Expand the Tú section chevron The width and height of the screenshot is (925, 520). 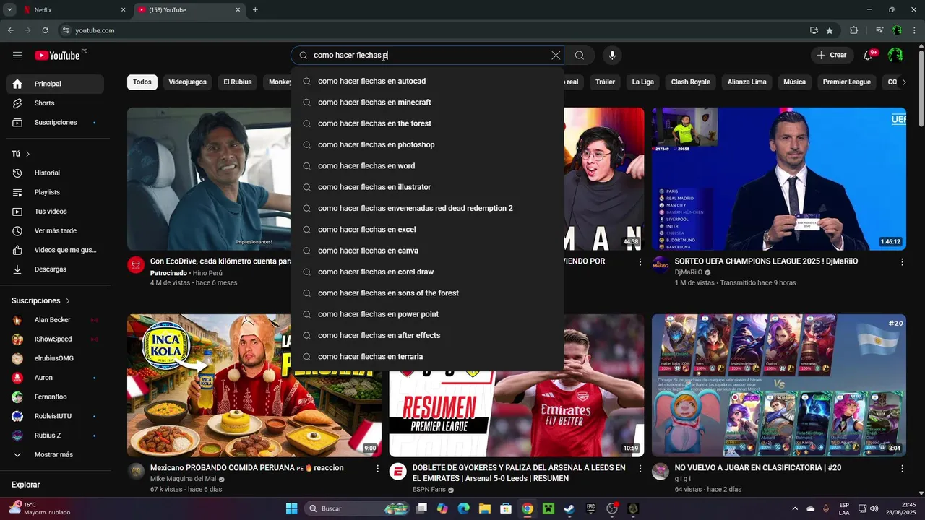point(28,154)
